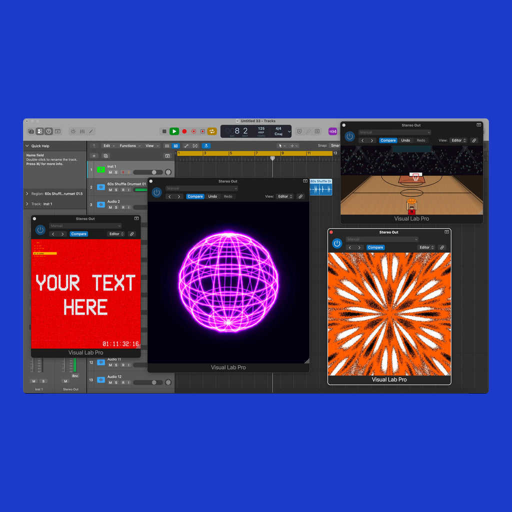
Task: Click Undo in the sphere plugin window
Action: tap(212, 196)
